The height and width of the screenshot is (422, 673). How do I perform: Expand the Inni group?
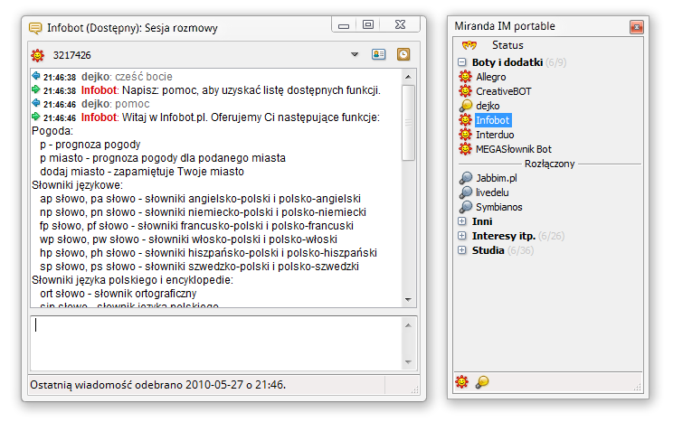point(462,221)
